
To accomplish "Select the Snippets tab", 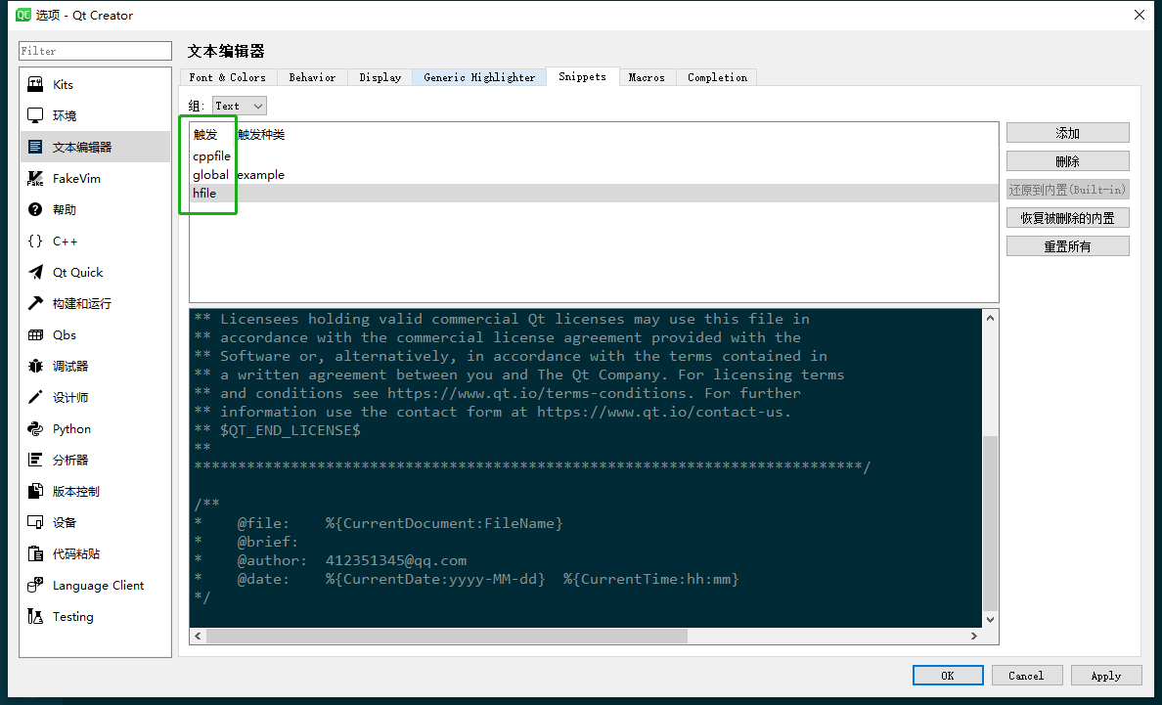I will click(x=583, y=76).
